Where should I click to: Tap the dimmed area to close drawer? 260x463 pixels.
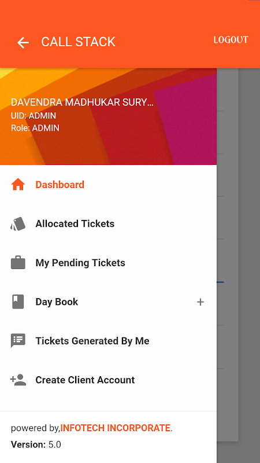tap(238, 266)
